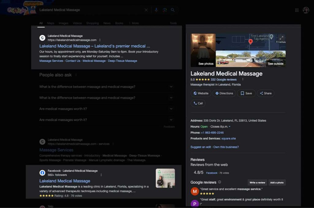This screenshot has width=314, height=208.
Task: Open the Massage Services result heading link
Action: pos(56,150)
